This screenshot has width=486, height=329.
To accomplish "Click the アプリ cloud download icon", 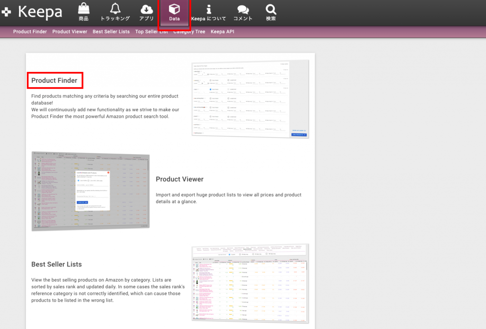I will pyautogui.click(x=147, y=9).
